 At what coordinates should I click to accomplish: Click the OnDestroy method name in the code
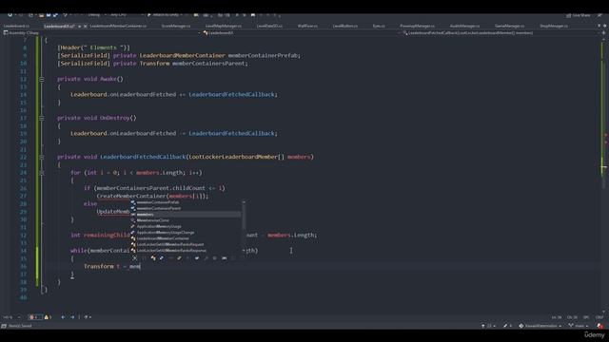click(115, 118)
